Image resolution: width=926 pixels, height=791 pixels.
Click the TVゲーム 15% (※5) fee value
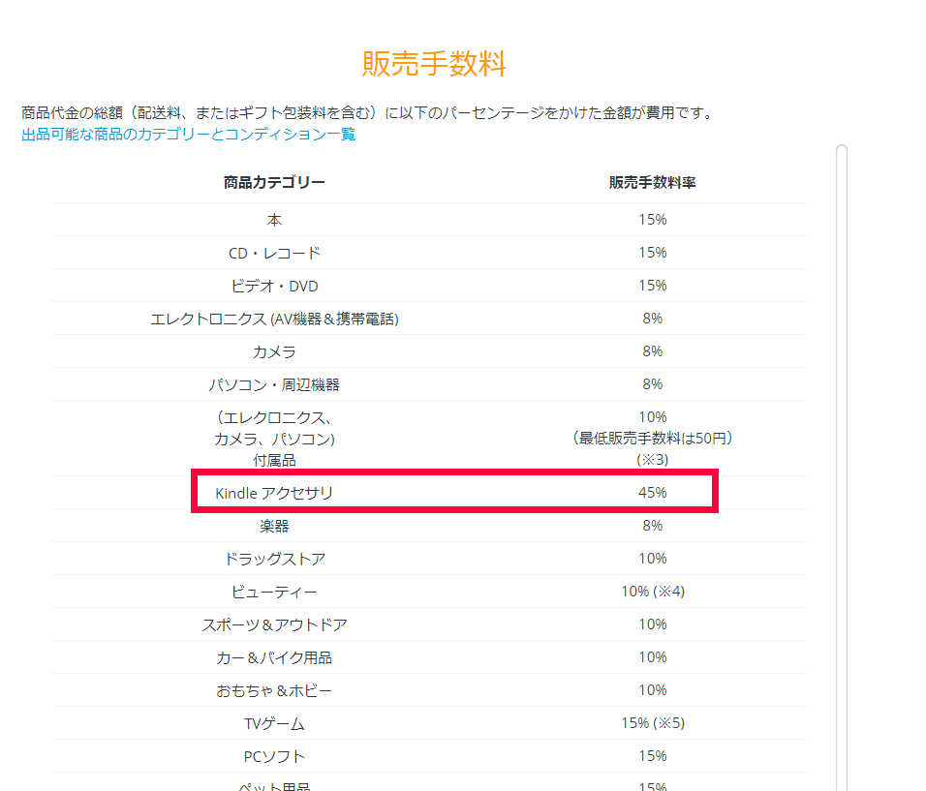[652, 723]
